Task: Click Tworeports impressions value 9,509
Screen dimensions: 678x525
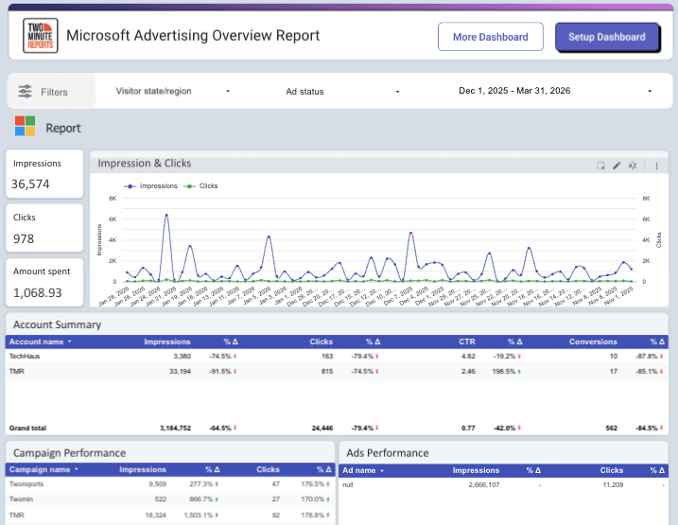Action: tap(157, 484)
